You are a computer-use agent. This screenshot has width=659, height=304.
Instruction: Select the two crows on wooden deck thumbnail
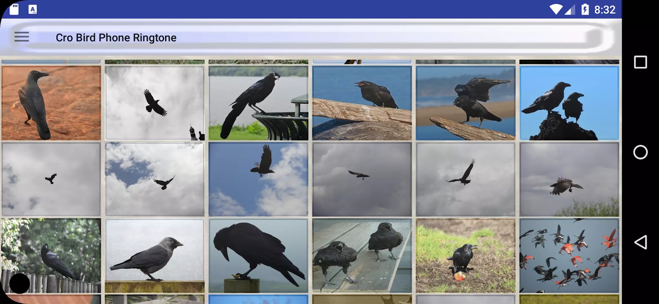click(362, 256)
